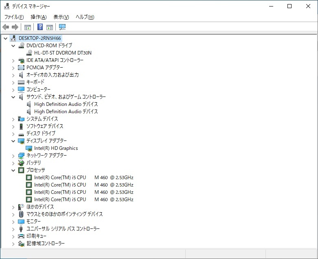Select the second High Definition Audio デバイス
Screen dimensions: 318x259
click(66, 111)
